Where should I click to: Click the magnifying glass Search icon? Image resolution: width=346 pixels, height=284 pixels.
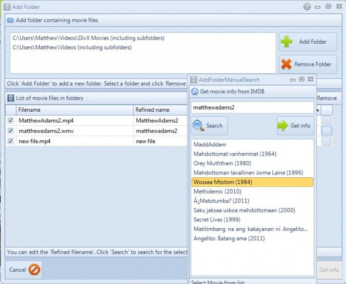[199, 126]
